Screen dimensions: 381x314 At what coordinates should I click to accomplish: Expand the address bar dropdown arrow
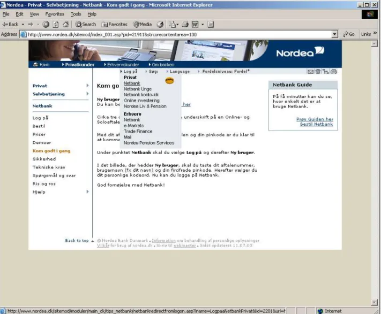point(335,34)
